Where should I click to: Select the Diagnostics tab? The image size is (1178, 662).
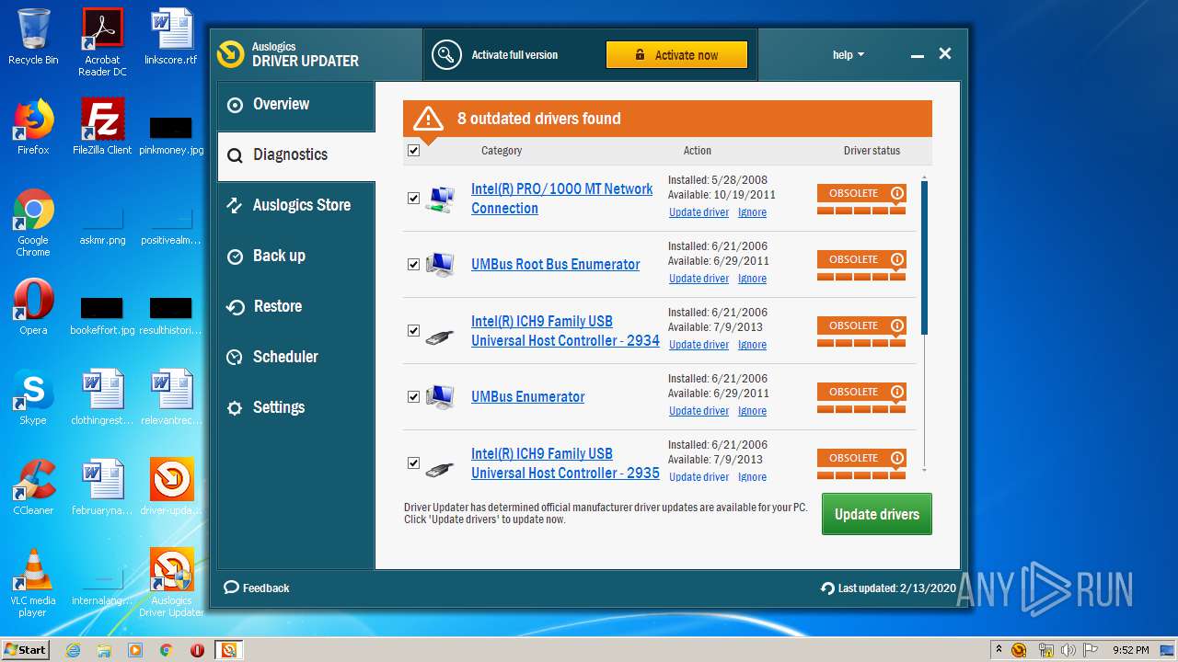point(295,155)
